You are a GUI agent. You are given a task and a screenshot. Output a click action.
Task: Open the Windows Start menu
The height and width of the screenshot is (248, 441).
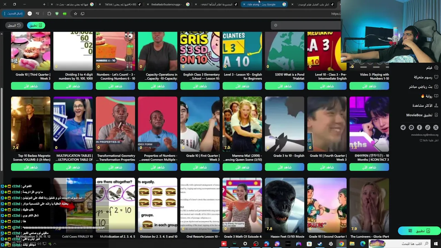click(x=436, y=244)
